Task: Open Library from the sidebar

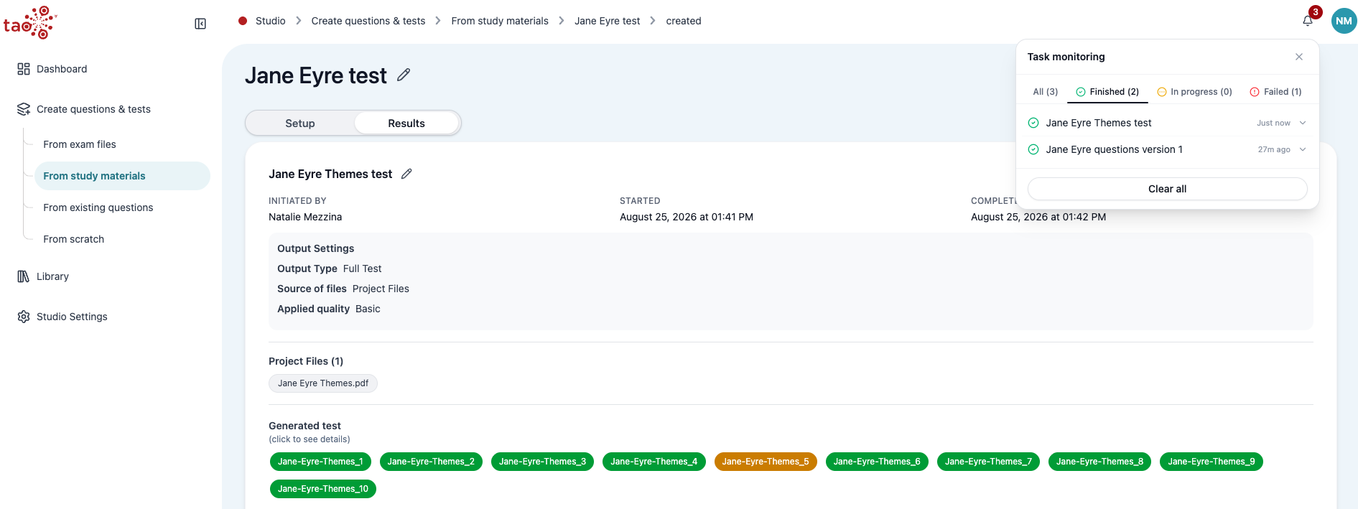Action: point(53,276)
